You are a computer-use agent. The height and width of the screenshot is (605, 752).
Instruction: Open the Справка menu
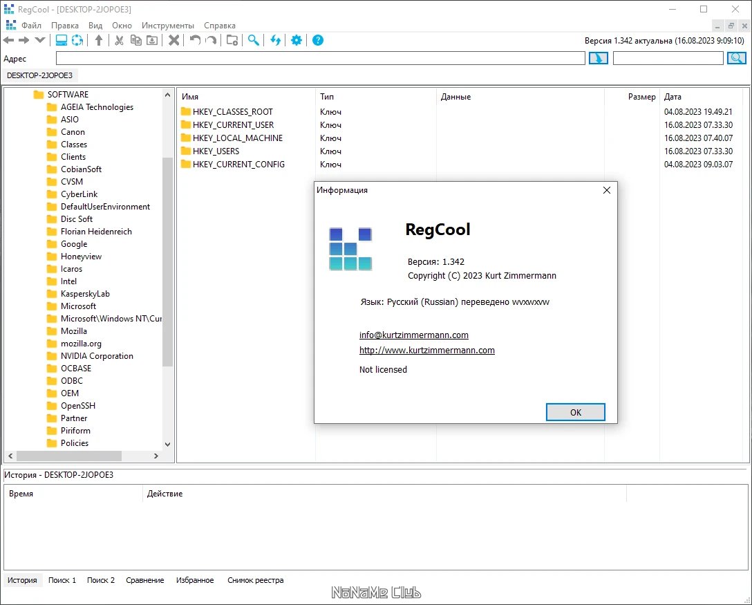click(220, 26)
